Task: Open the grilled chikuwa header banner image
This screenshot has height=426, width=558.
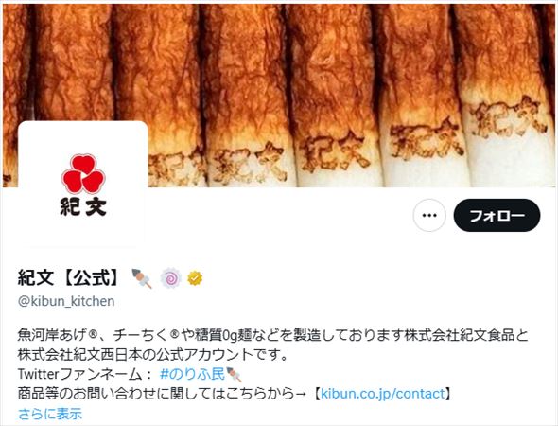Action: click(x=279, y=96)
